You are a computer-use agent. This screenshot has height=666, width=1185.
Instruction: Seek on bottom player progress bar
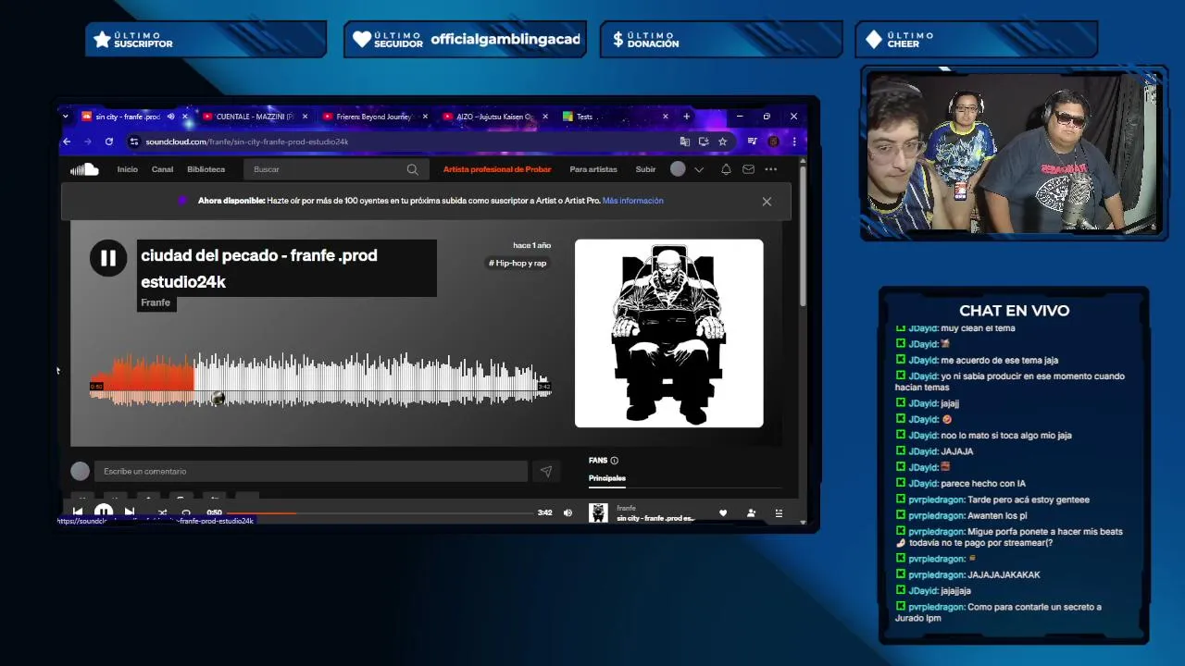click(380, 512)
